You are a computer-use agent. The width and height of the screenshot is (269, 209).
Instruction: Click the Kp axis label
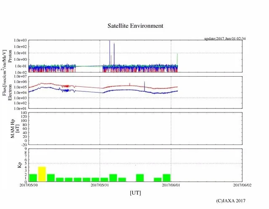(x=19, y=165)
